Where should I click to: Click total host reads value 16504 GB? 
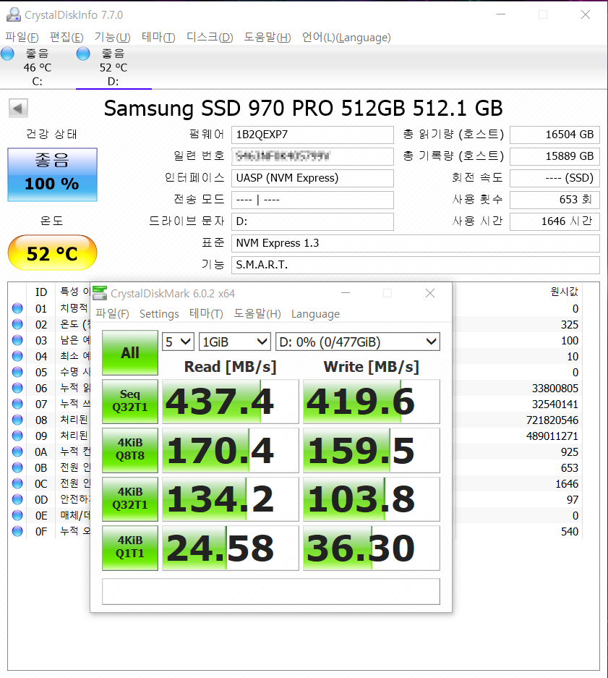pyautogui.click(x=555, y=135)
